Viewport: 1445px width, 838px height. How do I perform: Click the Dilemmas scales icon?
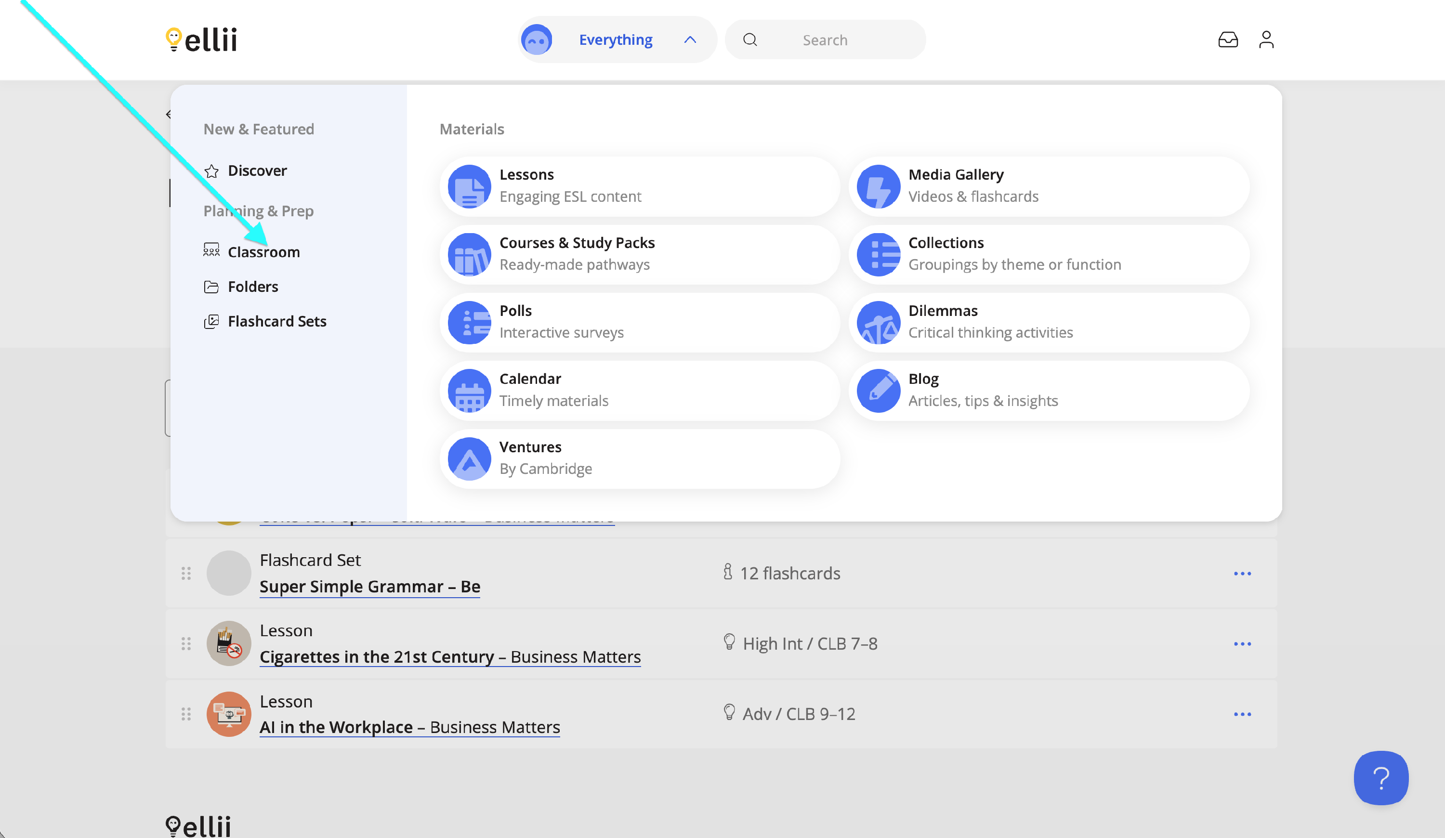point(878,323)
